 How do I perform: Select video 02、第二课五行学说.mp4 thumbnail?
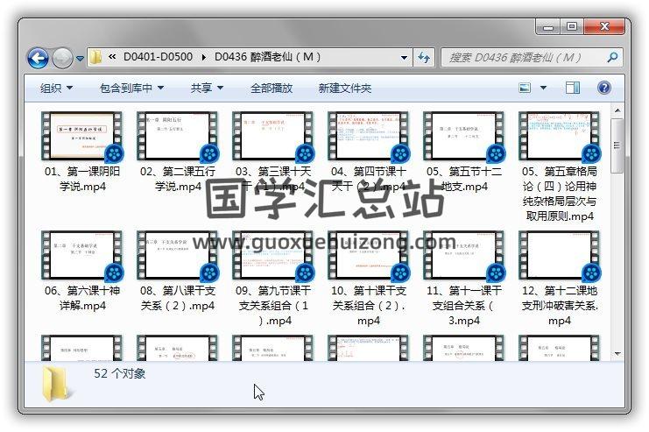177,137
